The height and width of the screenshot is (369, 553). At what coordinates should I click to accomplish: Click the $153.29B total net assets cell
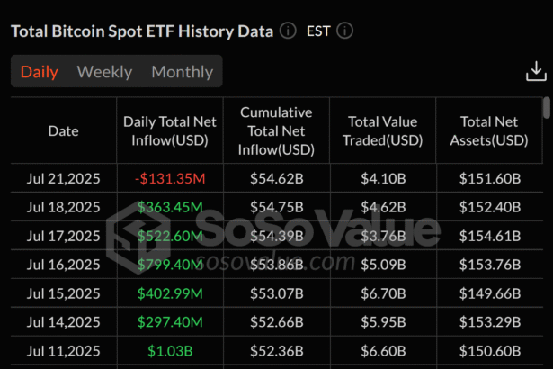point(490,322)
